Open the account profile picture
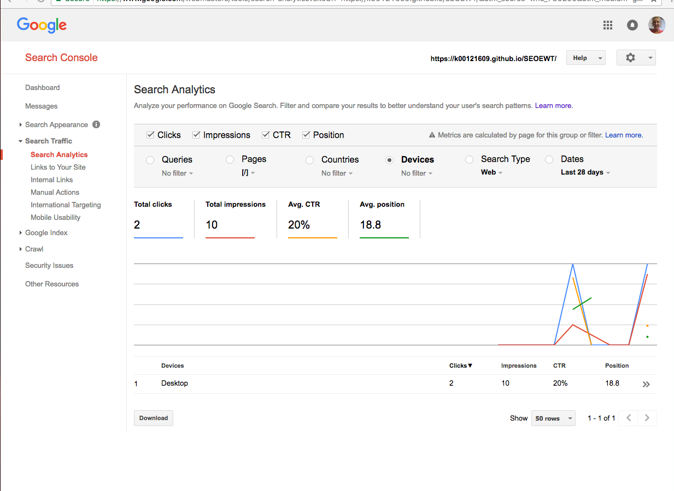 click(x=657, y=25)
